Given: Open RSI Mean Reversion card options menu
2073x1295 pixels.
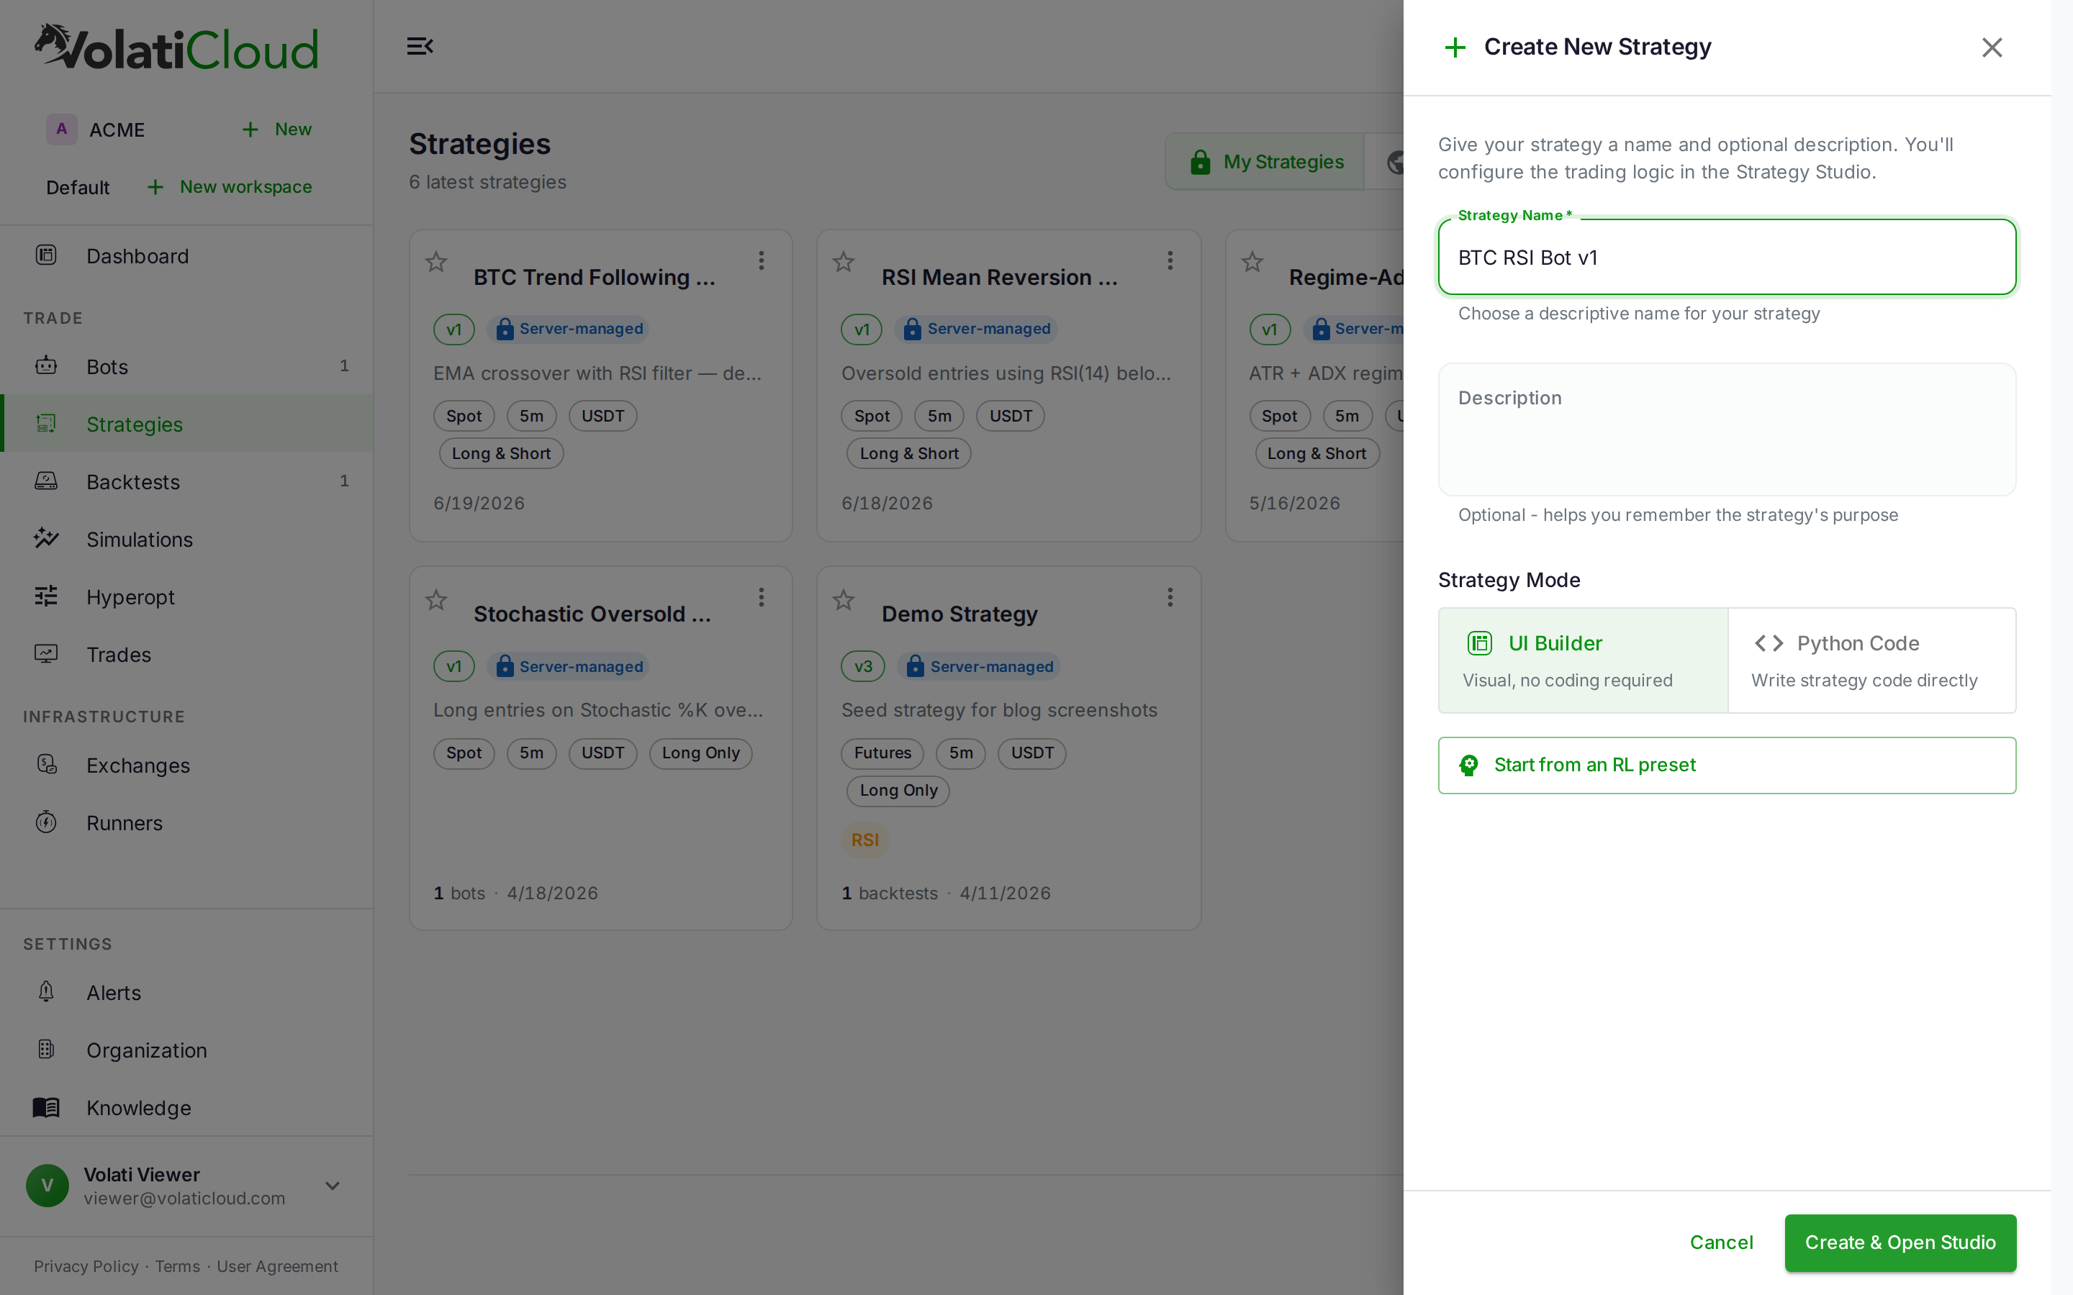Looking at the screenshot, I should pos(1169,260).
